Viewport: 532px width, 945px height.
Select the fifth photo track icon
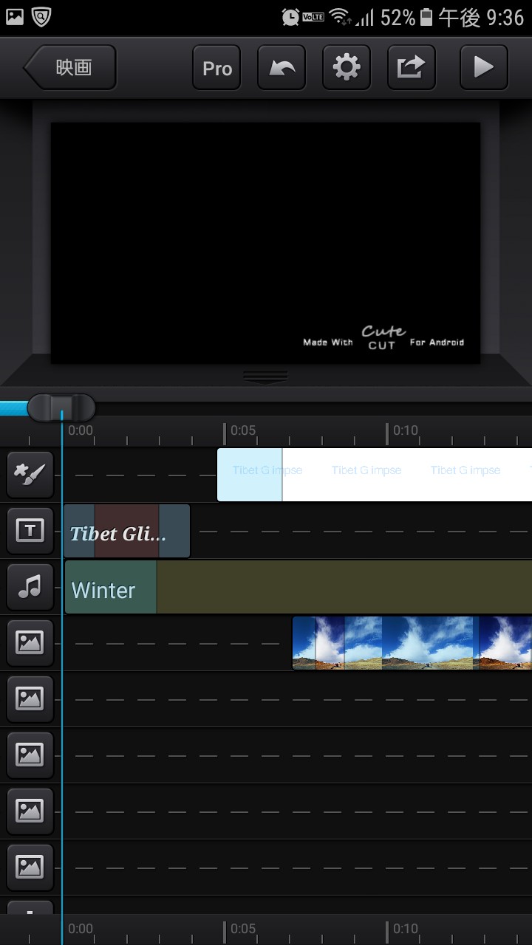[x=30, y=867]
